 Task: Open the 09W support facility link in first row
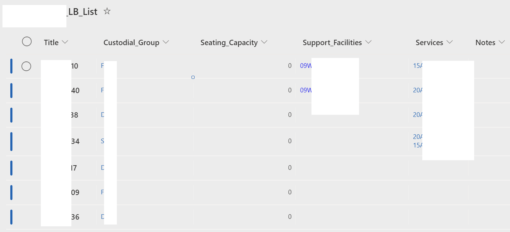[305, 66]
